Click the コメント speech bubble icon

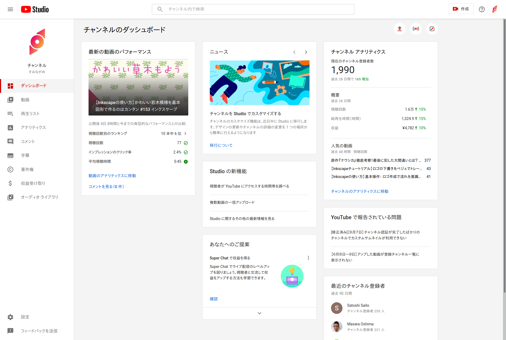[10, 142]
